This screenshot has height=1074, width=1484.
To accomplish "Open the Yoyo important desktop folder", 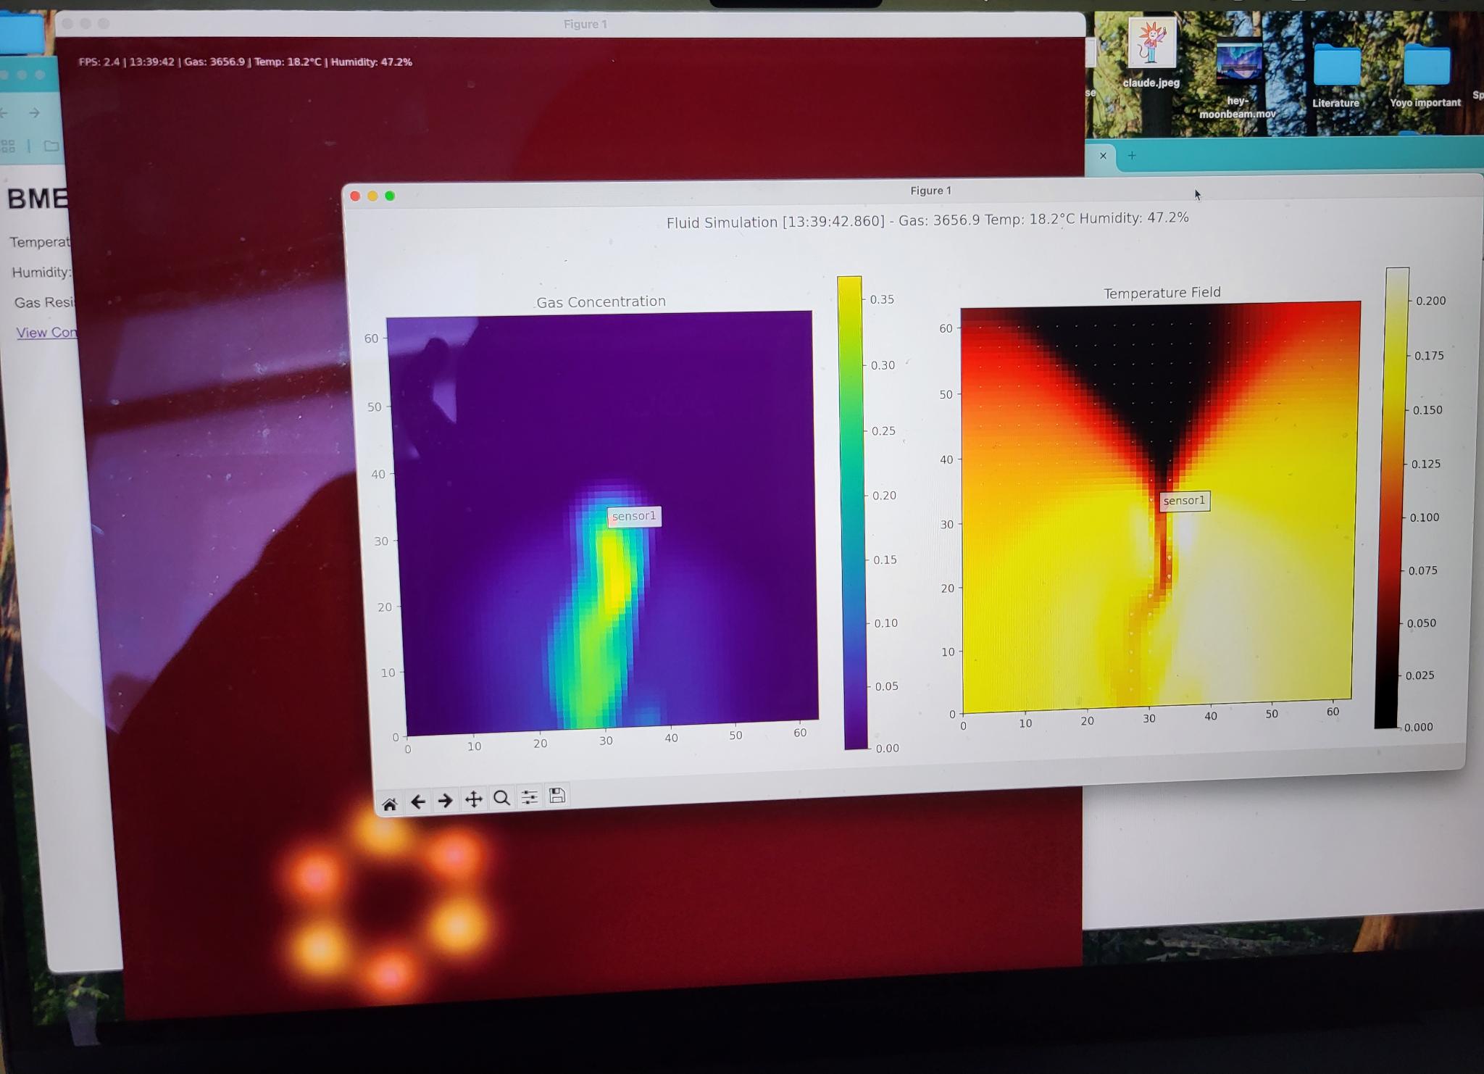I will point(1425,75).
